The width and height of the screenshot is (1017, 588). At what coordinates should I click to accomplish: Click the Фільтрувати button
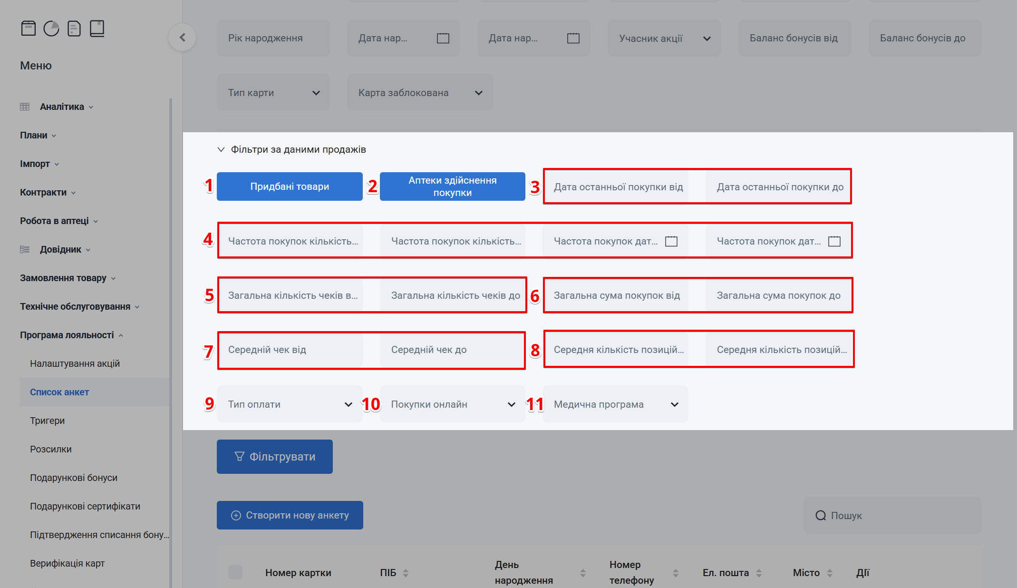(x=274, y=456)
